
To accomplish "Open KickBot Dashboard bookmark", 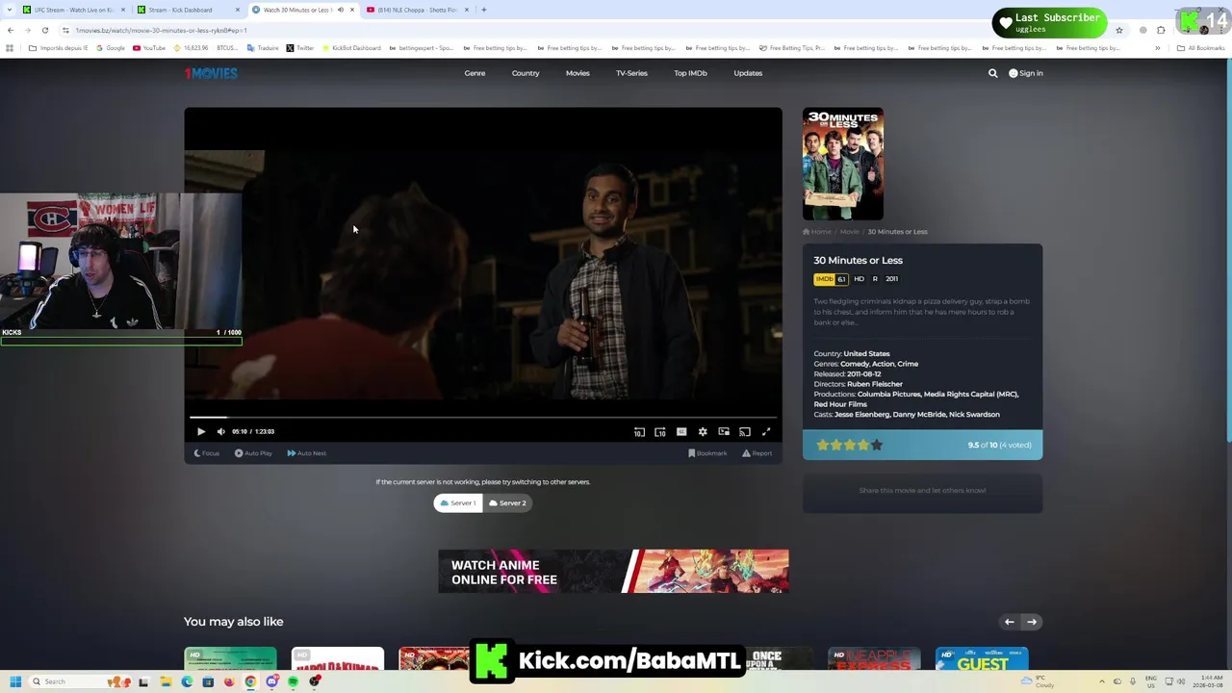I will (351, 48).
